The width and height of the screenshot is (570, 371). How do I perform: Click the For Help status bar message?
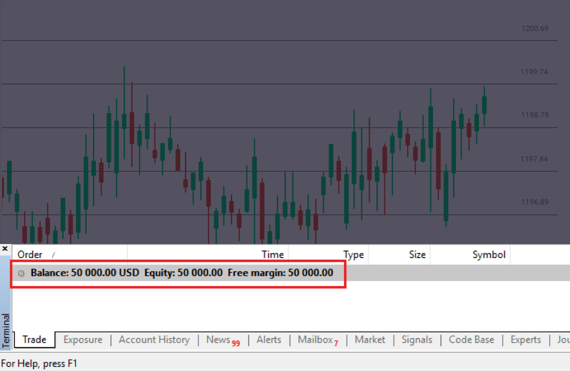(x=40, y=364)
